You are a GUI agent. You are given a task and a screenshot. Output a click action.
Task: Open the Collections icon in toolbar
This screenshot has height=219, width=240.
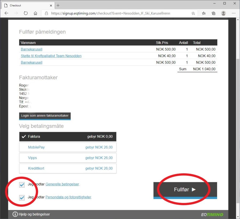[x=214, y=13]
